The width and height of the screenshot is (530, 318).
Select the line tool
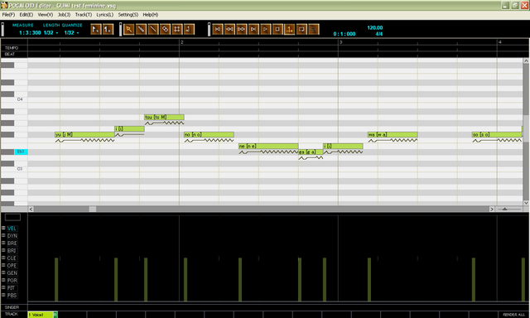152,30
